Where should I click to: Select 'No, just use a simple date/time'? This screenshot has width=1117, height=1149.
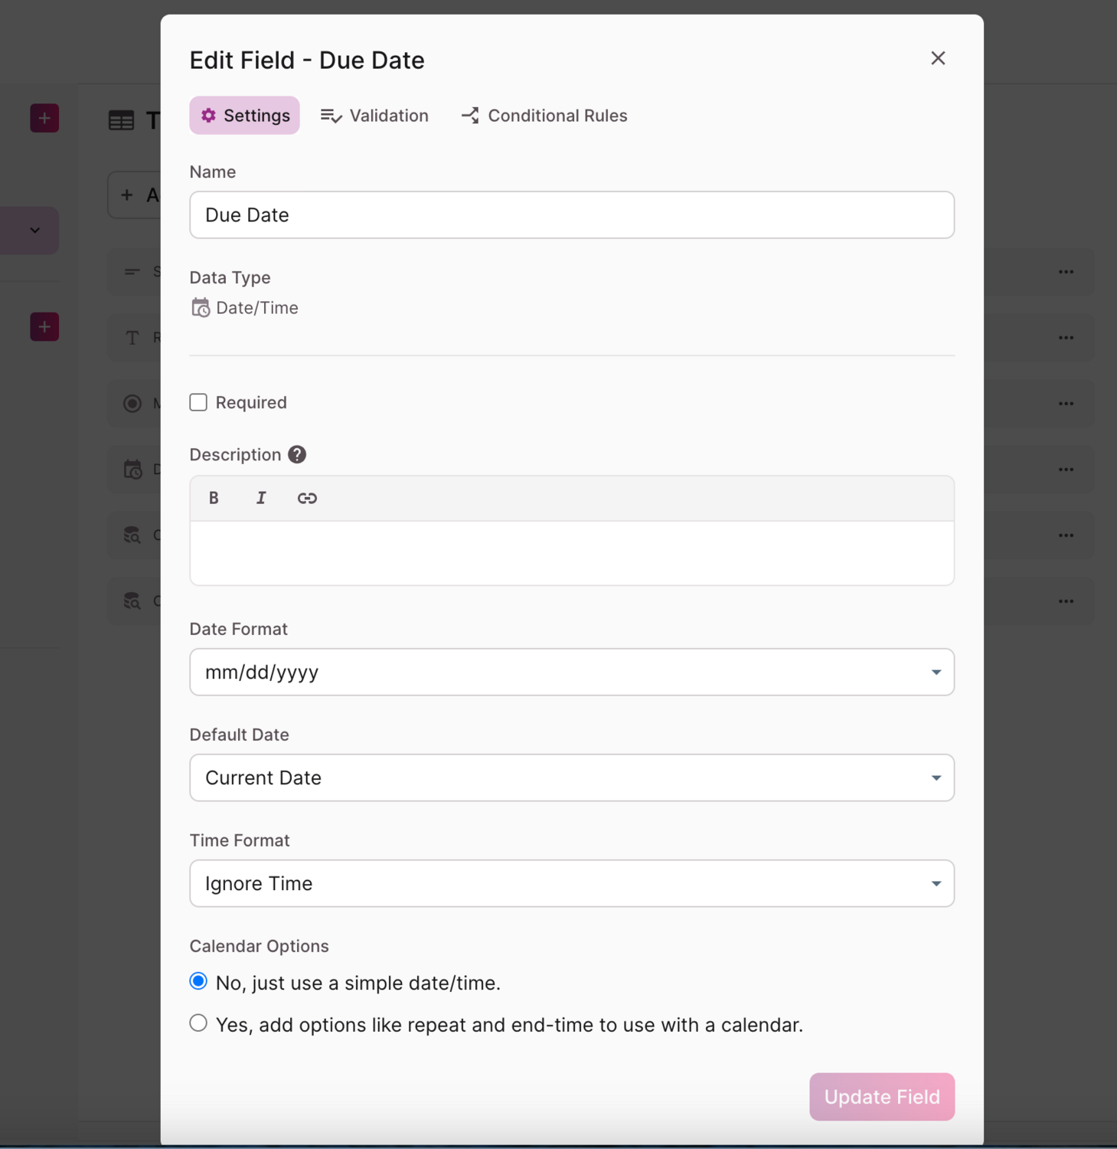(198, 981)
